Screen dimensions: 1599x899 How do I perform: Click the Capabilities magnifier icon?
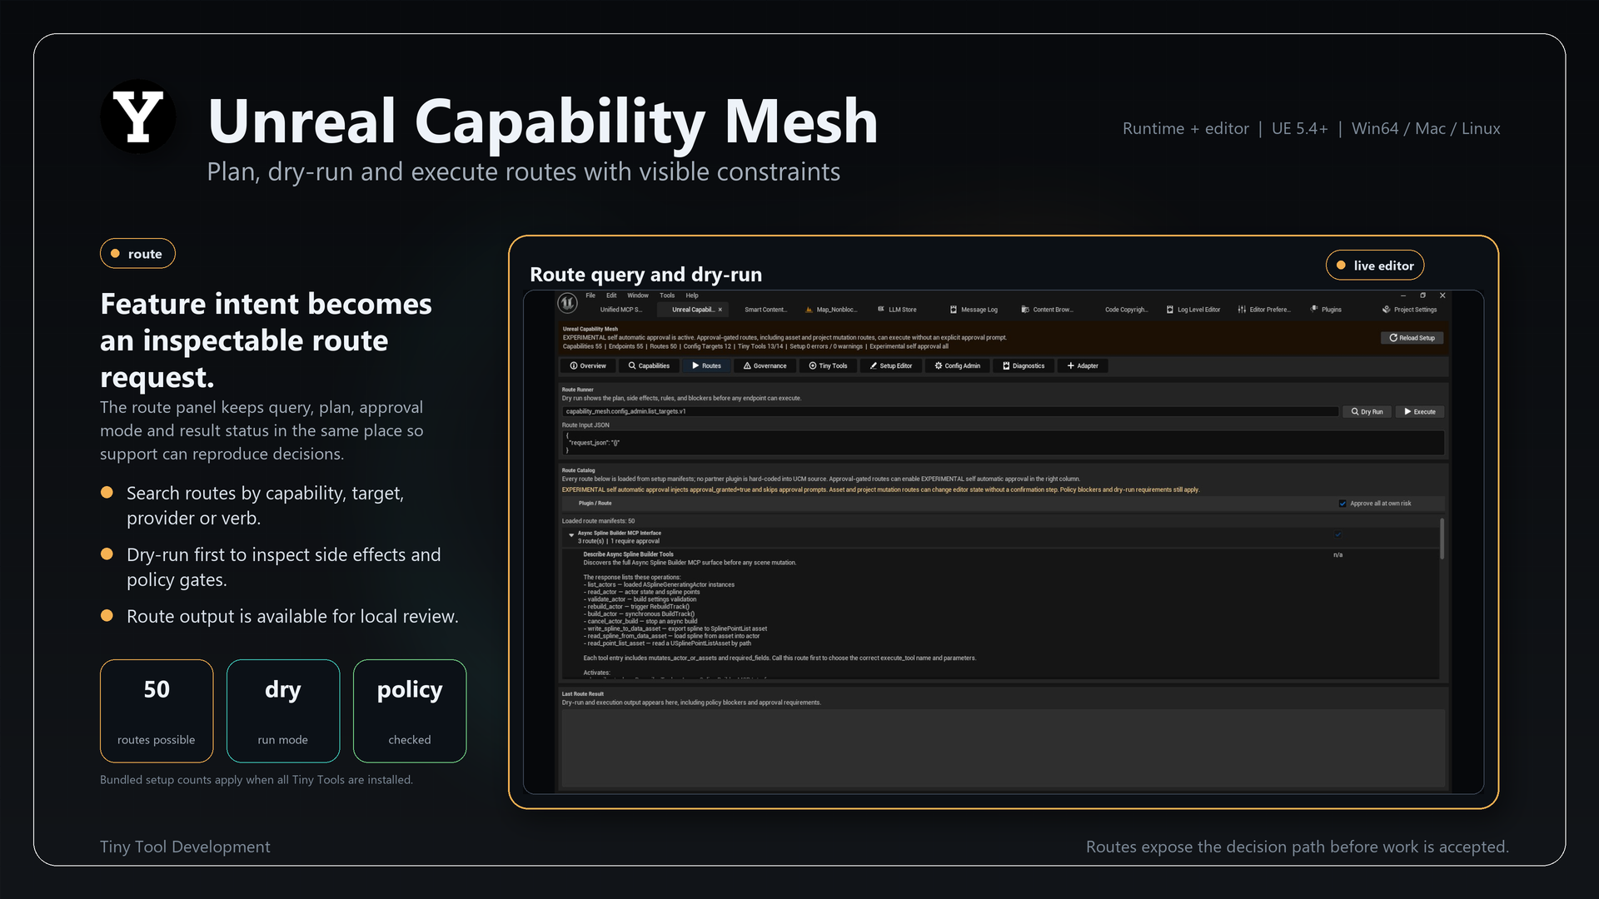click(632, 366)
